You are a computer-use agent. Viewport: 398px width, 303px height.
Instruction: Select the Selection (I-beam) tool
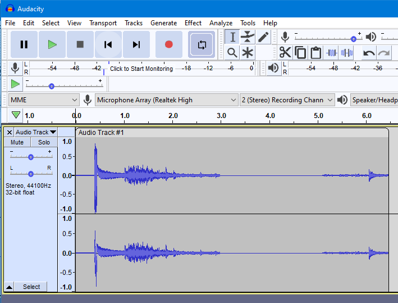232,37
